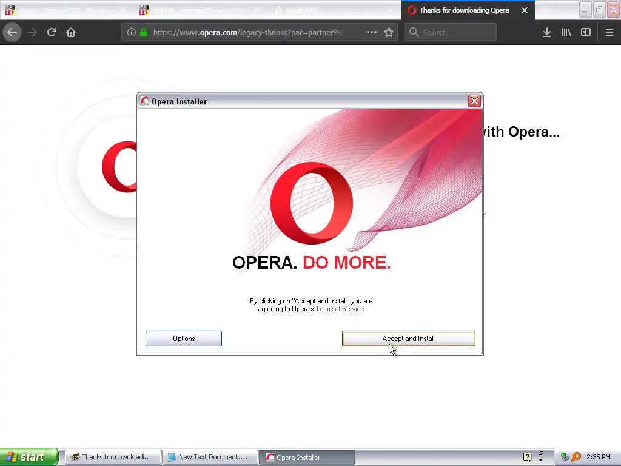Click the large Opera logo in installer
Viewport: 621px width, 466px height.
point(312,203)
